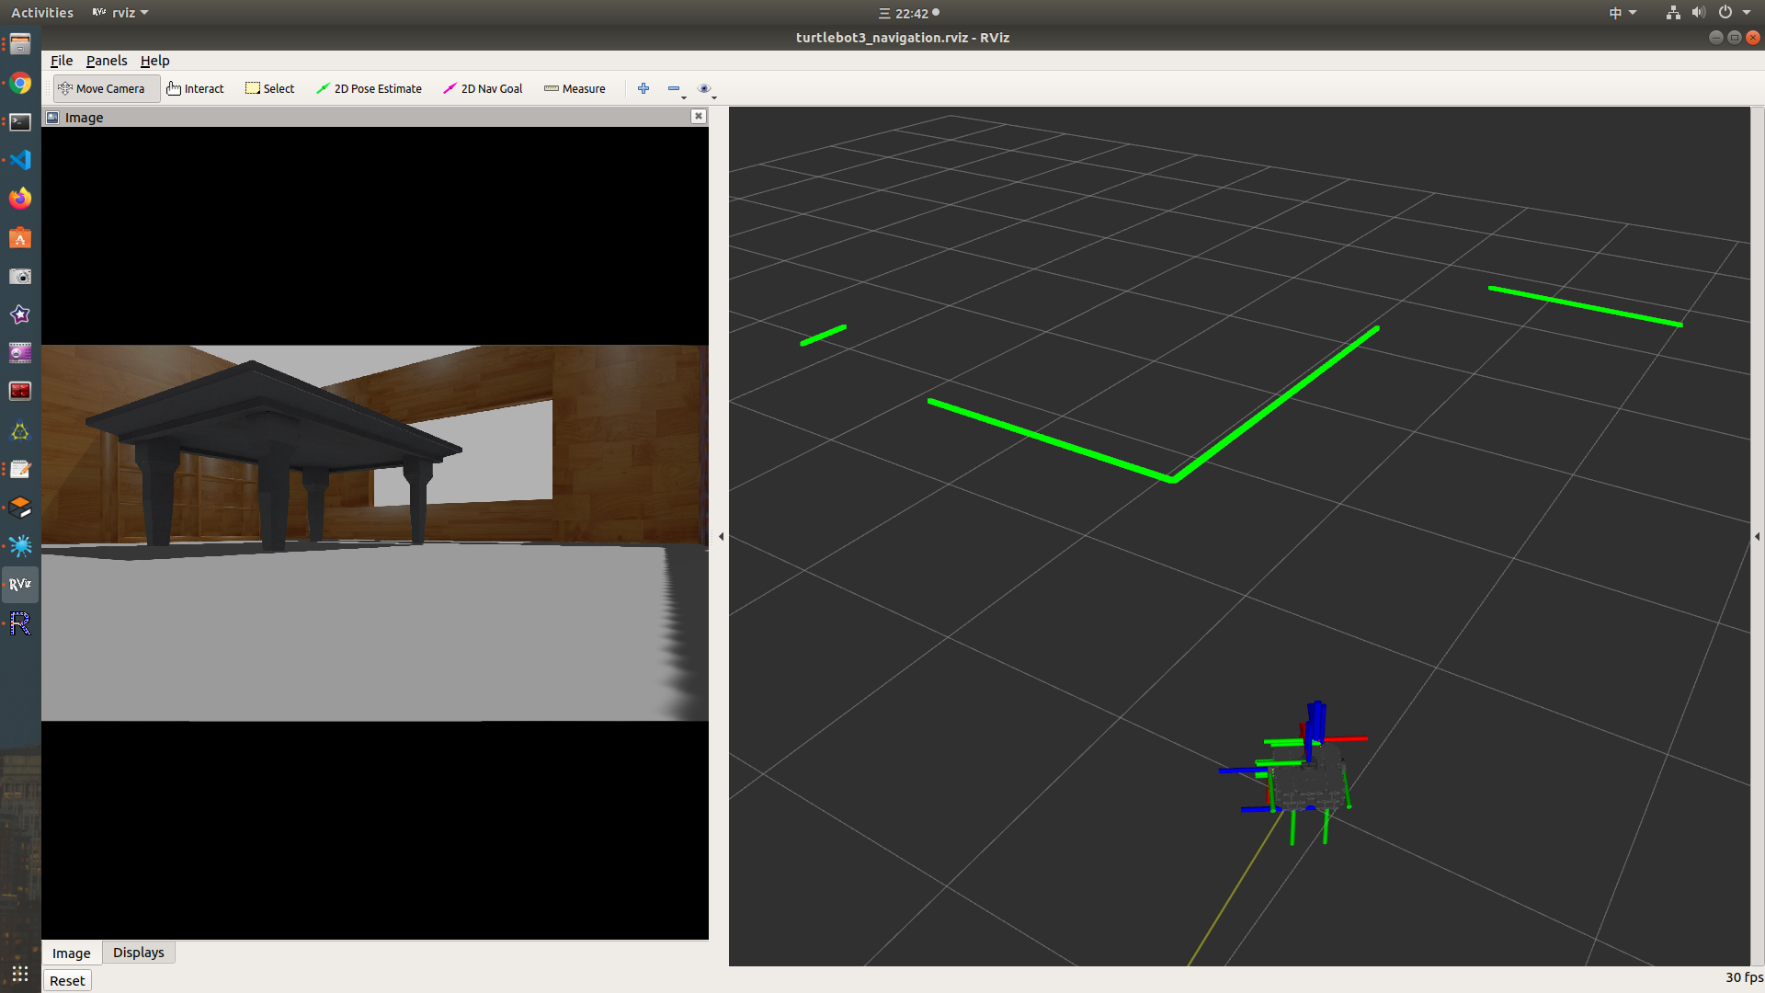1765x993 pixels.
Task: Launch the Terminal from the dock
Action: [20, 121]
